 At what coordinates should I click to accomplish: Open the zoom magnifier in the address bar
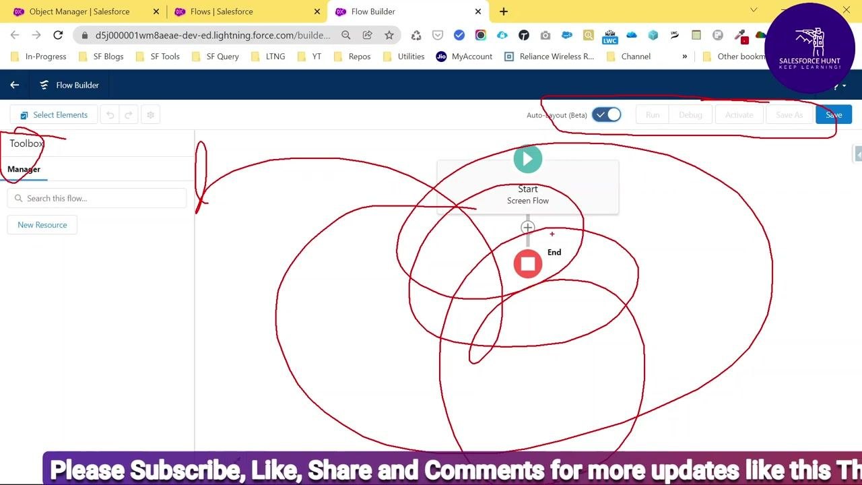point(346,35)
